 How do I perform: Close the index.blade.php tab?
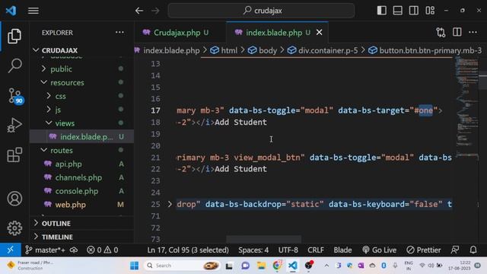(320, 32)
